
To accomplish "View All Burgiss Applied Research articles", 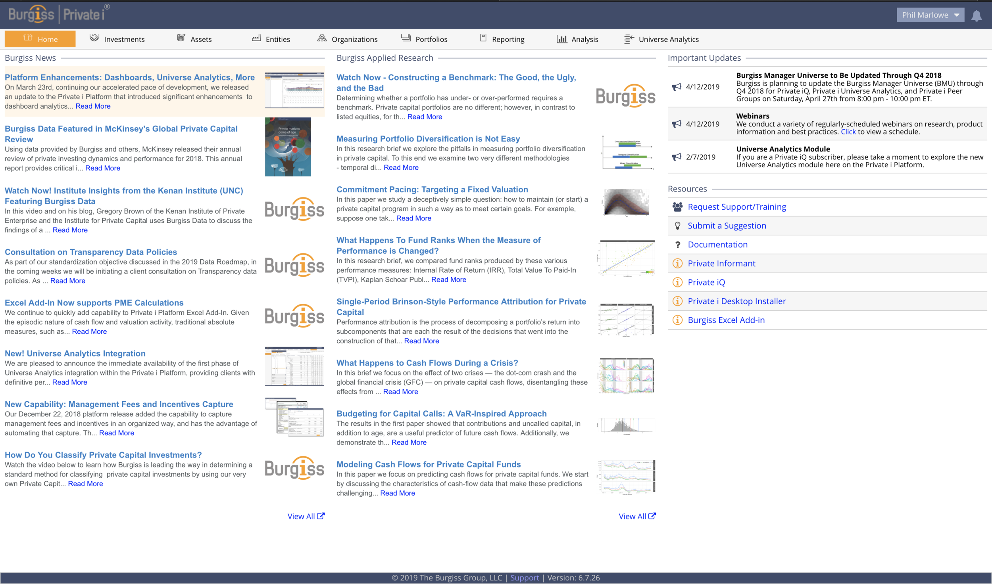I will coord(637,516).
